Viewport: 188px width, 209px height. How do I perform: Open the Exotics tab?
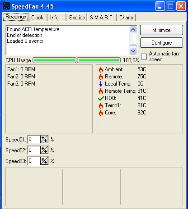[x=77, y=18]
